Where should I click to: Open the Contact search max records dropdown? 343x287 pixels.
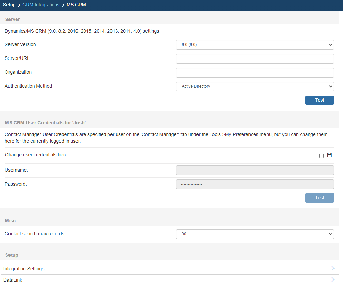click(255, 234)
